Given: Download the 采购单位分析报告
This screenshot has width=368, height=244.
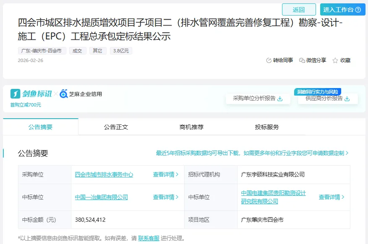Looking at the screenshot, I should (x=280, y=99).
